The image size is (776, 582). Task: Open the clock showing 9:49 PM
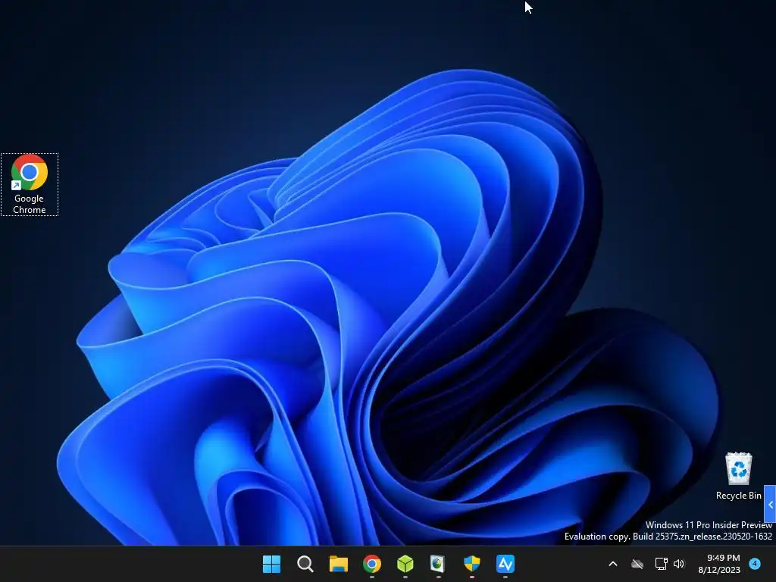719,564
